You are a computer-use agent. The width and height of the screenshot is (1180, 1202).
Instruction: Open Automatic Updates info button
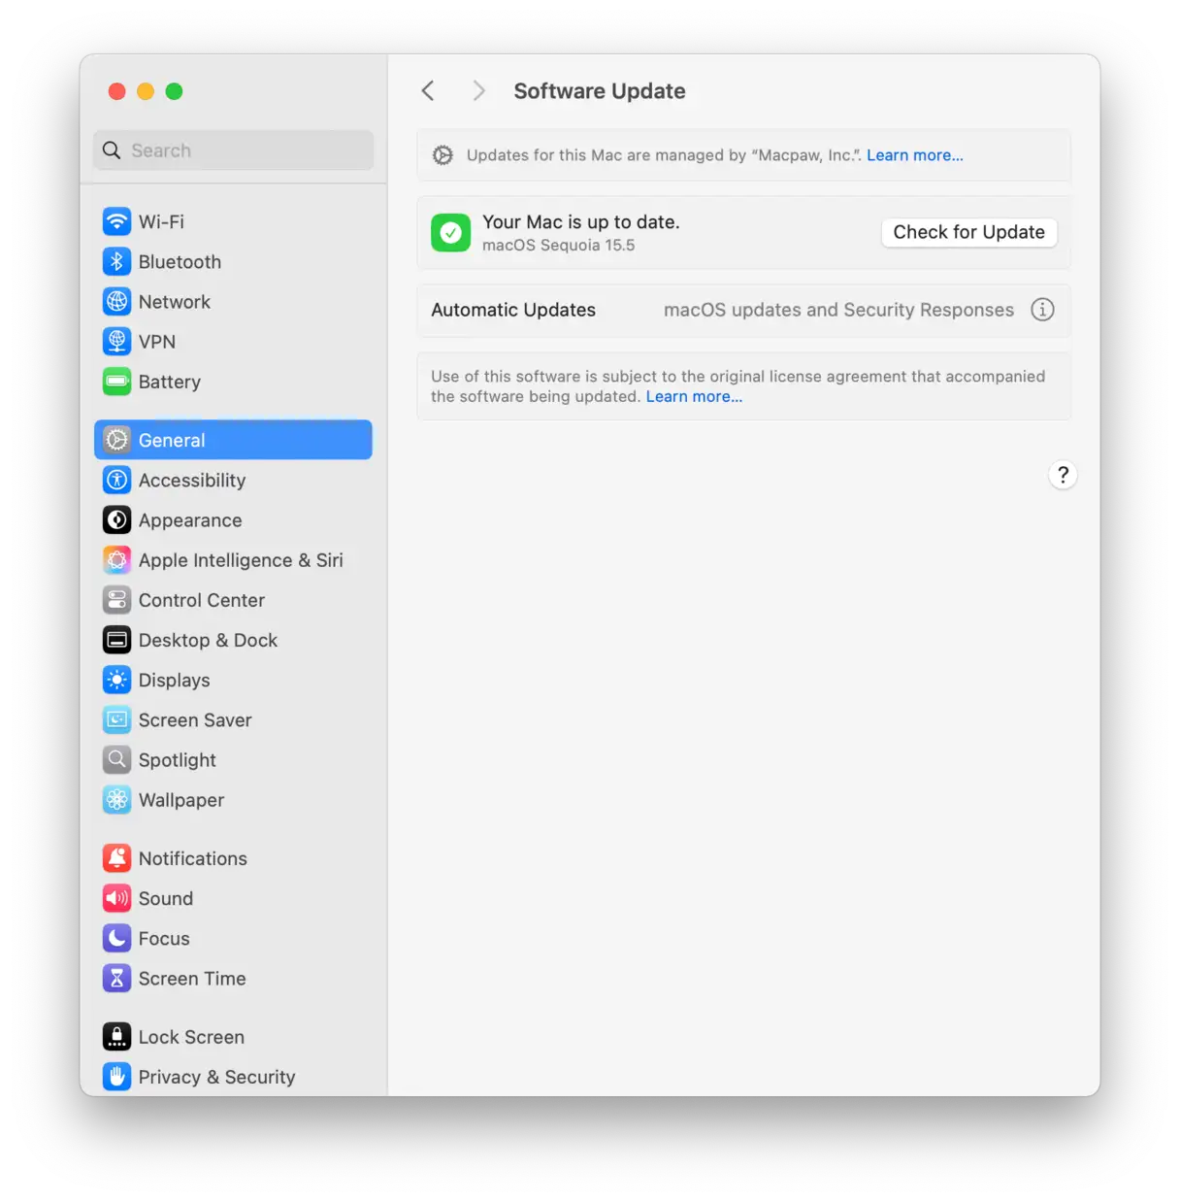point(1041,310)
